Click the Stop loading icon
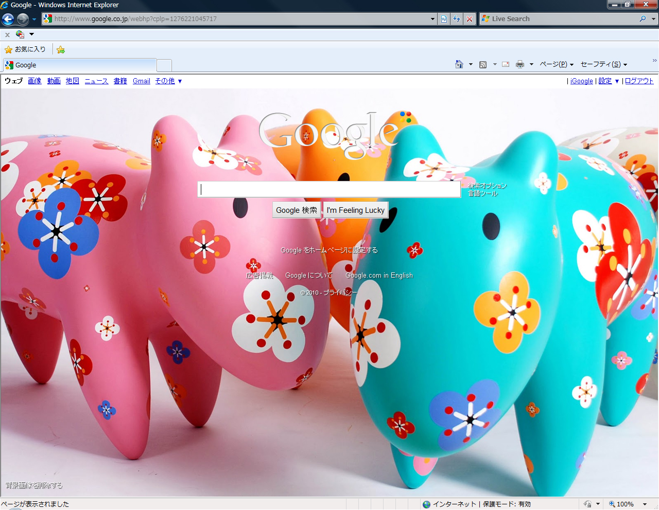 [470, 19]
